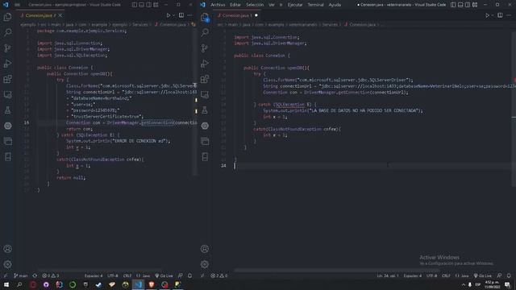Open Ayuda menu
The height and width of the screenshot is (290, 516).
[335, 5]
